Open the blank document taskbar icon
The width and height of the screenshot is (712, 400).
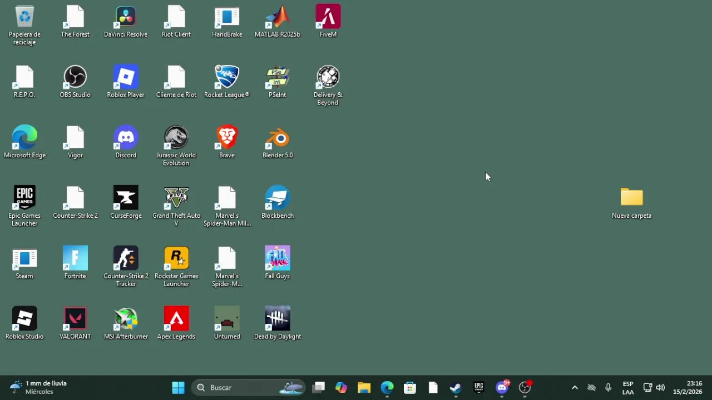pyautogui.click(x=433, y=387)
